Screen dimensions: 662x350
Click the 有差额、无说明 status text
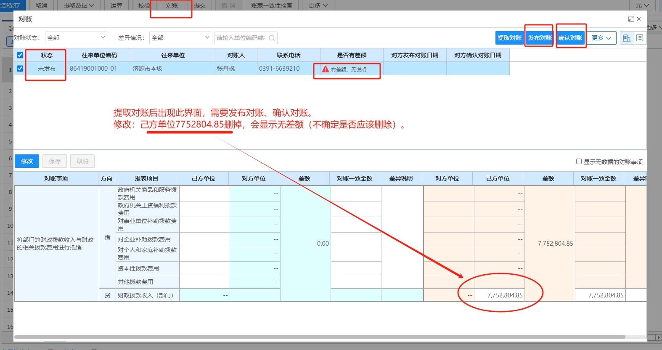pos(349,69)
